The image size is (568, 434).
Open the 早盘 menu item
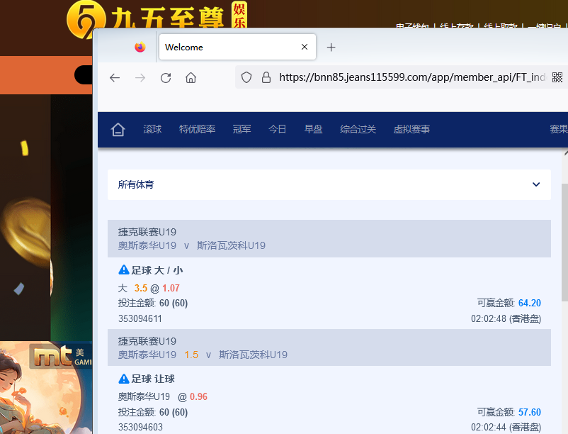point(313,130)
